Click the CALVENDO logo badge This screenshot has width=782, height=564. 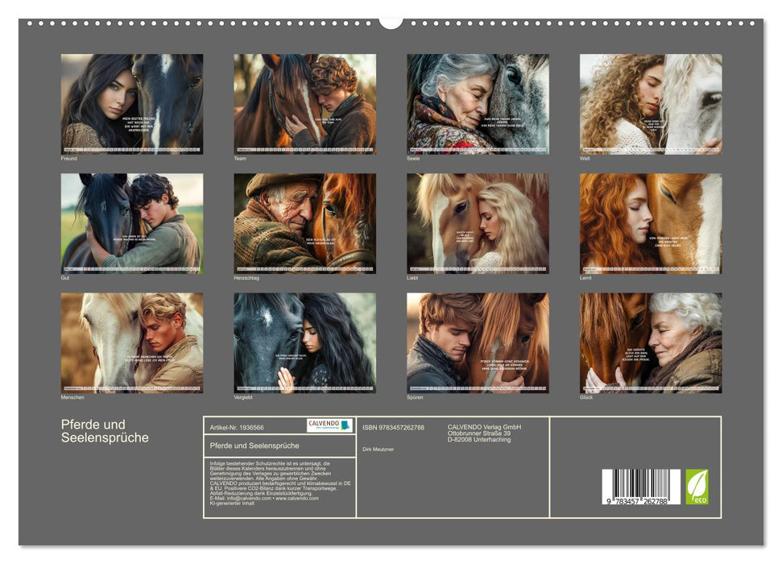tap(329, 425)
